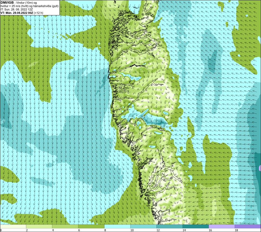Click the scale label '8'
The width and height of the screenshot is (261, 232).
click(105, 230)
